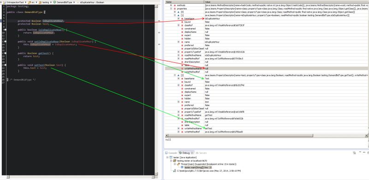This screenshot has height=180, width=369.
Task: Click the Debug tab bug icon
Action: (x=180, y=153)
